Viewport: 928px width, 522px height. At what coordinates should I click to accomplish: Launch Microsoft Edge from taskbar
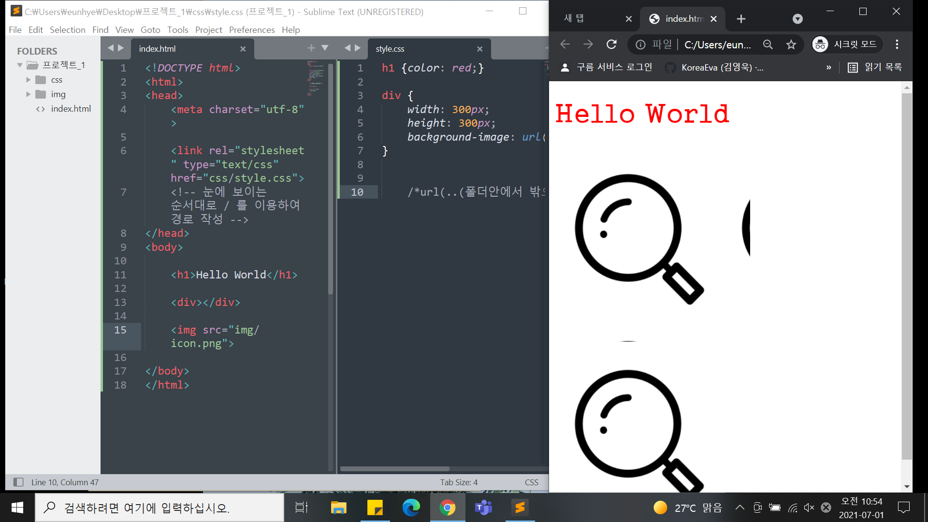tap(411, 507)
